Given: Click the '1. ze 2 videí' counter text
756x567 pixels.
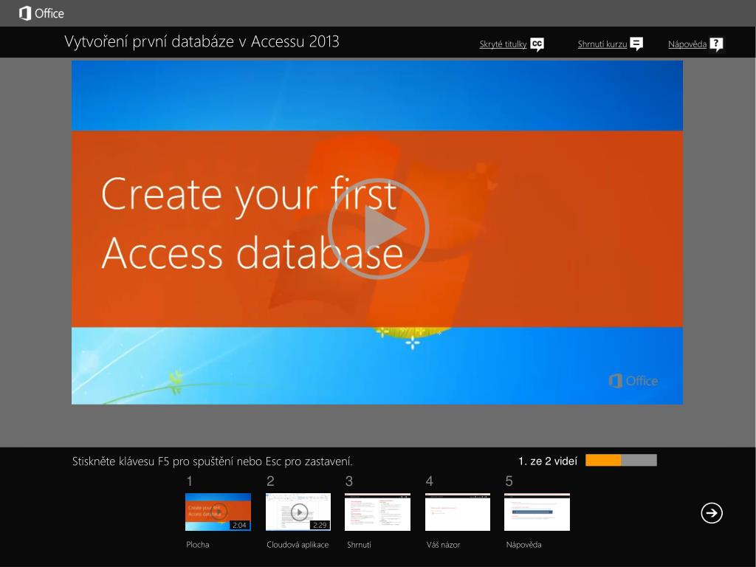Looking at the screenshot, I should (x=548, y=461).
